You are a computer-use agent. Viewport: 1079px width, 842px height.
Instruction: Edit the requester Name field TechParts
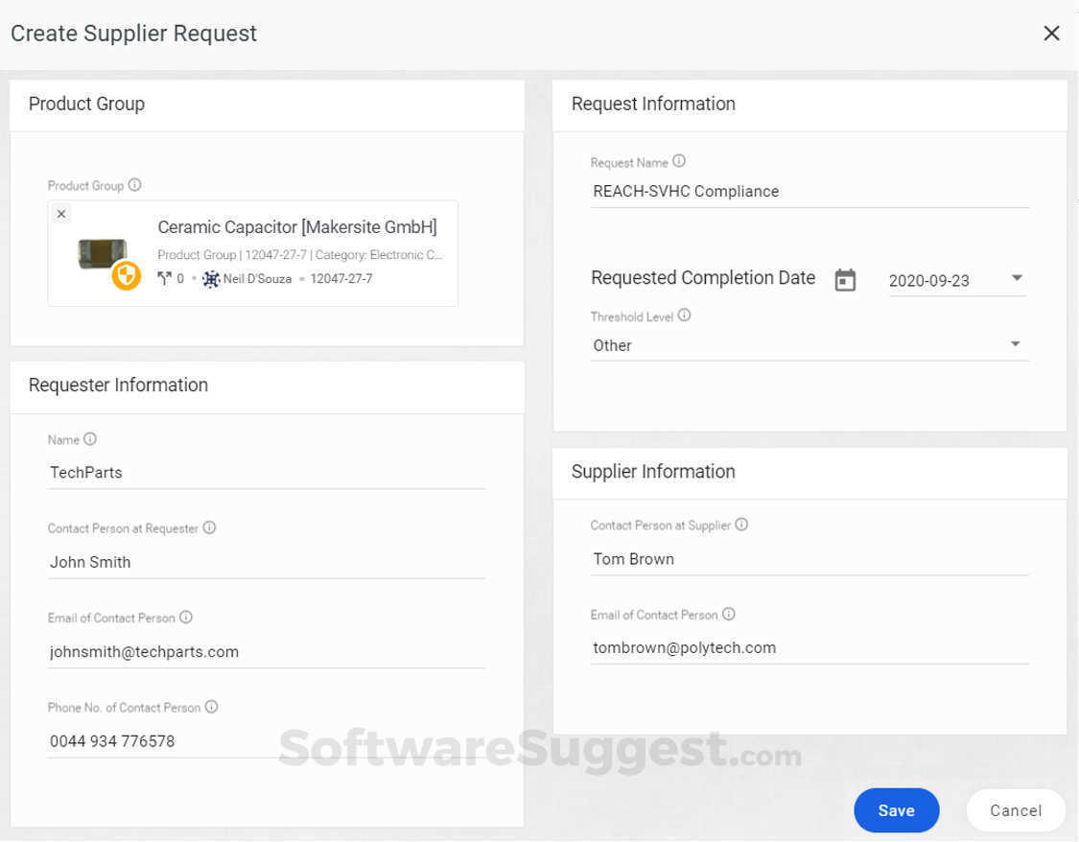tap(266, 472)
